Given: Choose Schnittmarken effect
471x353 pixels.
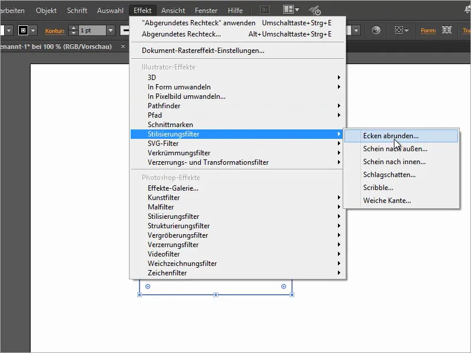Looking at the screenshot, I should click(x=237, y=125).
